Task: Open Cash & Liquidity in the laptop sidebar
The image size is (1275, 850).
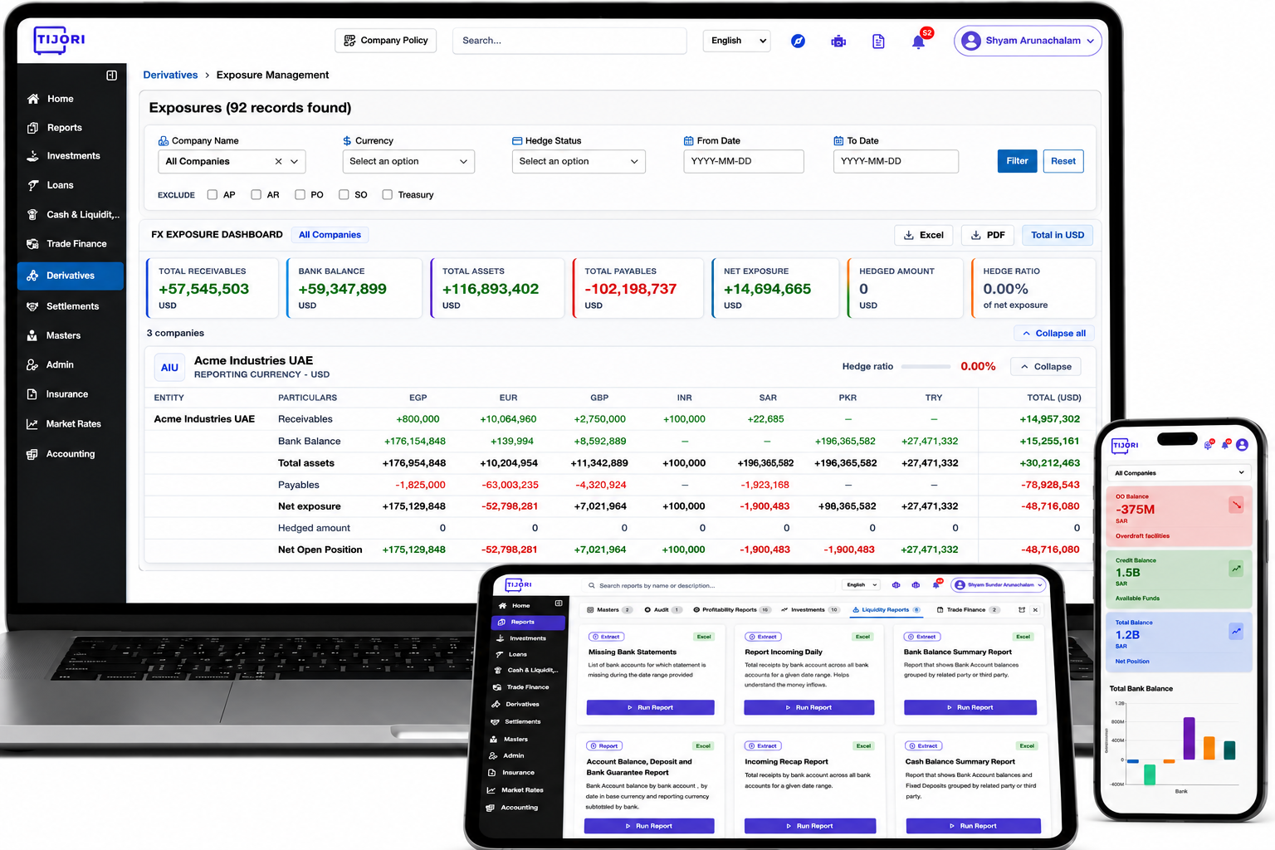Action: click(x=73, y=215)
